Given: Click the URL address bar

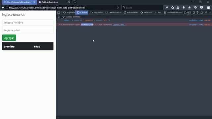Looking at the screenshot, I should pyautogui.click(x=61, y=8).
